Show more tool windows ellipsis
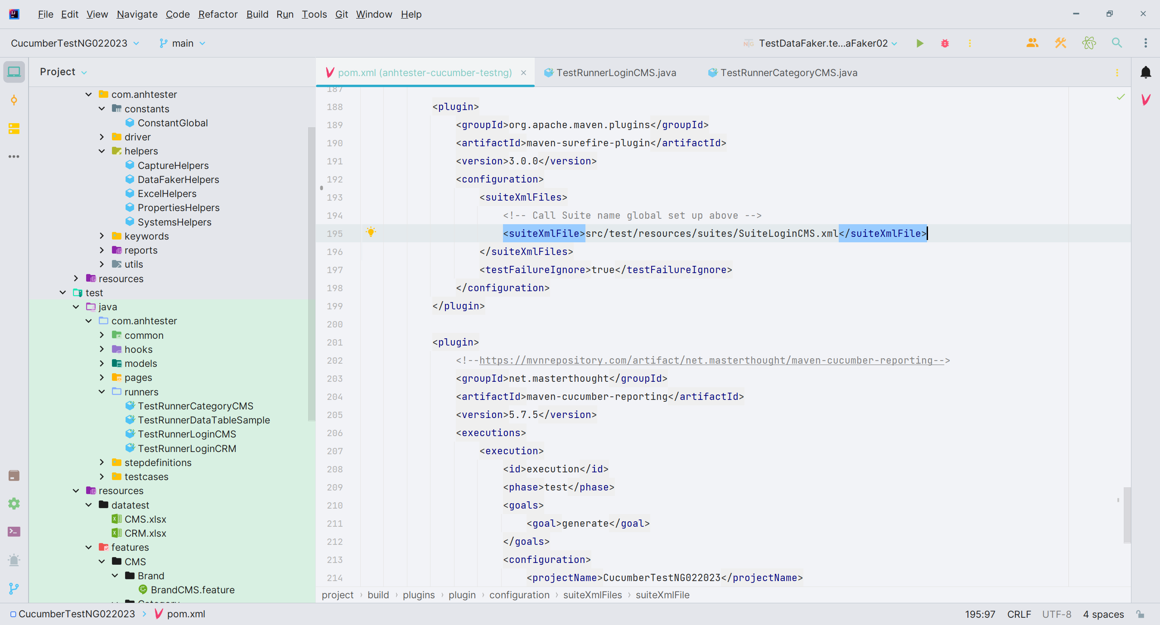 [x=14, y=157]
